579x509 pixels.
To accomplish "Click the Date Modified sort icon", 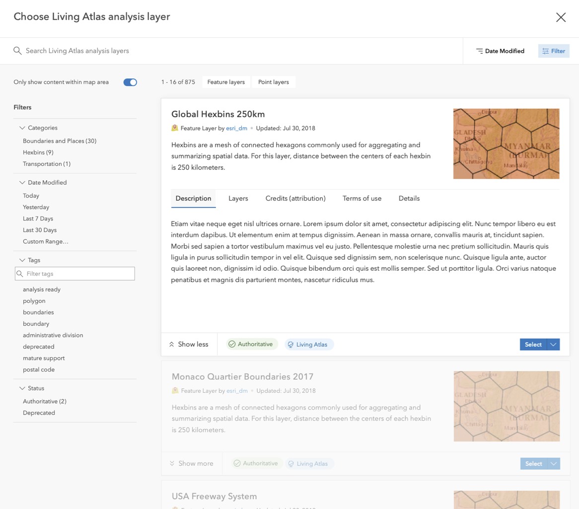I will (479, 51).
